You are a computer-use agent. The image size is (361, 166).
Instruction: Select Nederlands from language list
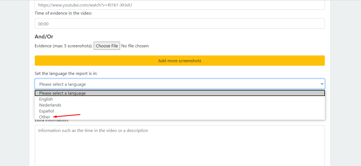tap(180, 105)
